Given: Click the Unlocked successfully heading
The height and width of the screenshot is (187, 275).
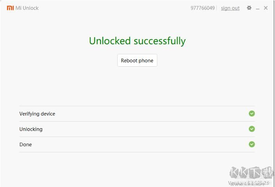Looking at the screenshot, I should 137,41.
